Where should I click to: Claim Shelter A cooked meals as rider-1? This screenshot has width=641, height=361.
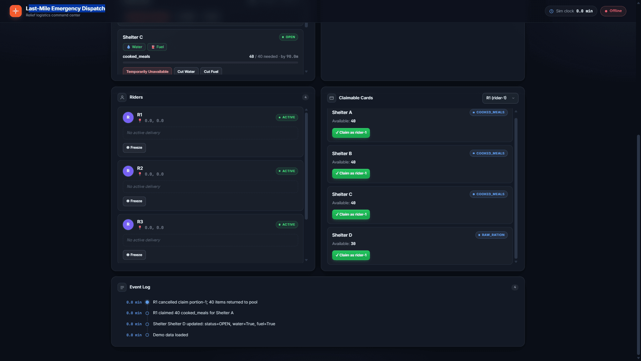[x=351, y=133]
